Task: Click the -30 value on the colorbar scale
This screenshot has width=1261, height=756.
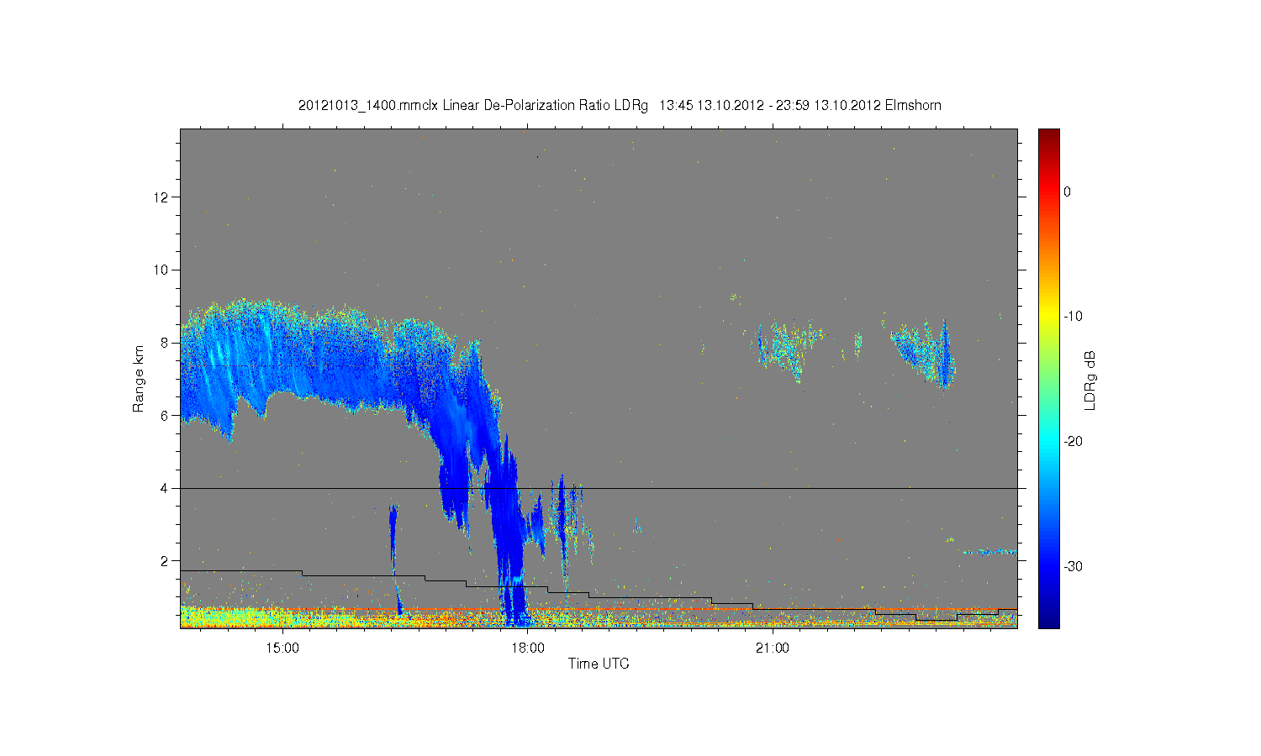Action: [x=1073, y=566]
